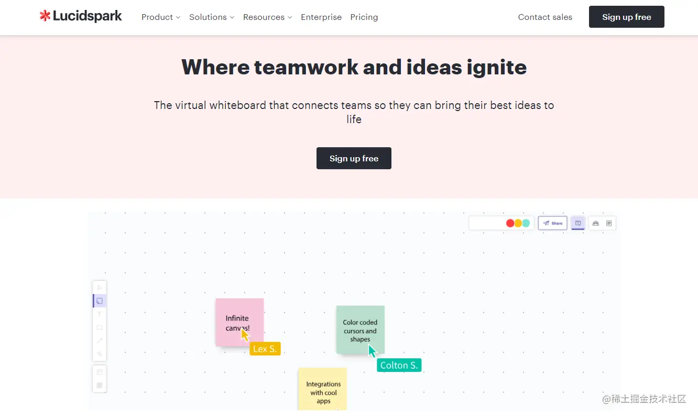Click the red collaborator color dot
The image size is (698, 416).
coord(510,223)
